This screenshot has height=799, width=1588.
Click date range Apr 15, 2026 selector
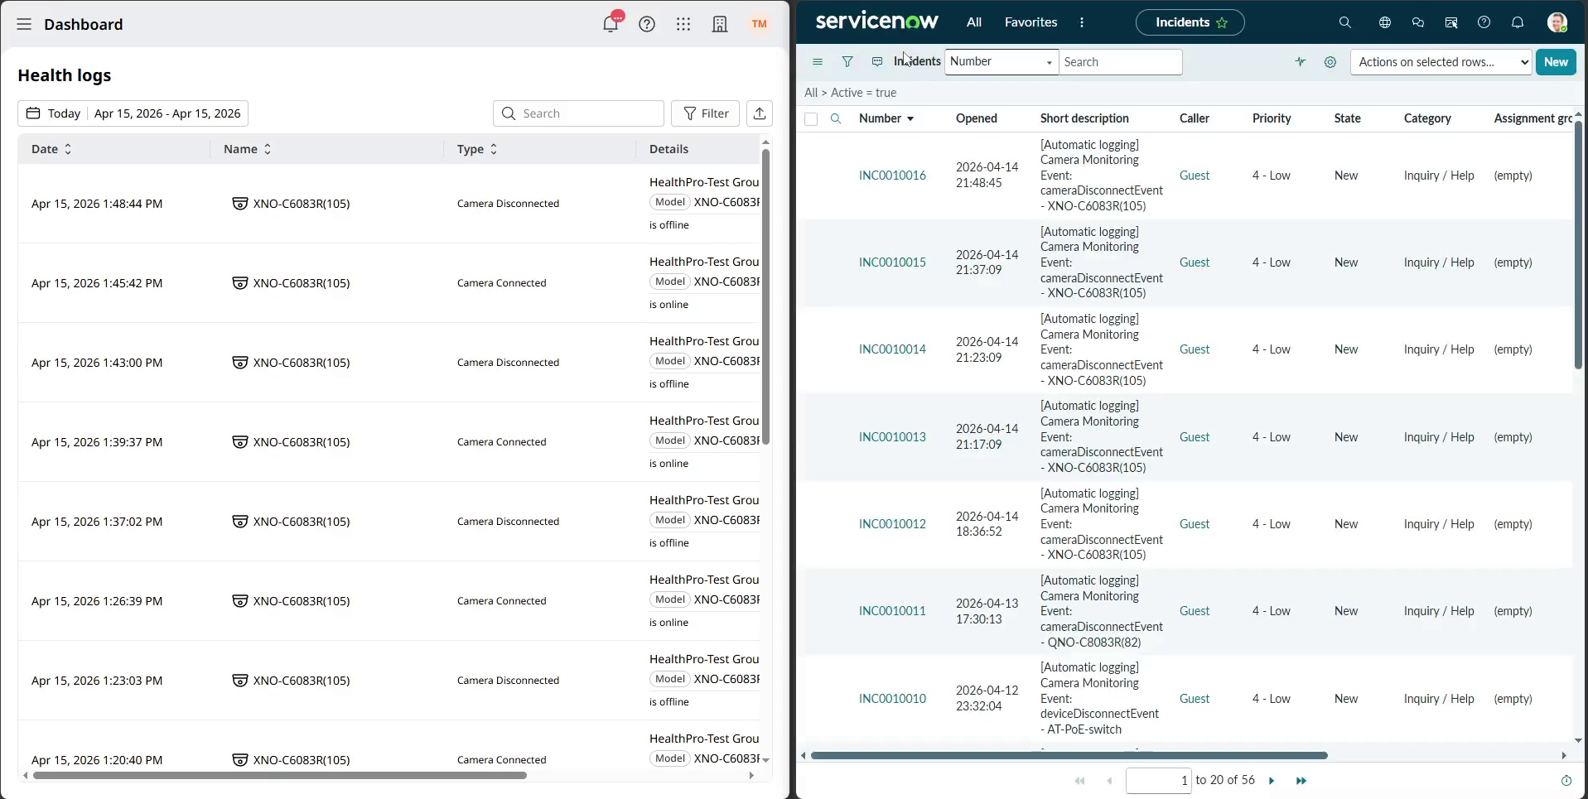(167, 113)
